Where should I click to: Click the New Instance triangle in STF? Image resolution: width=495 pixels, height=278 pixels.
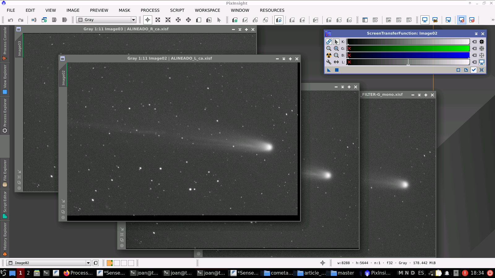point(329,70)
